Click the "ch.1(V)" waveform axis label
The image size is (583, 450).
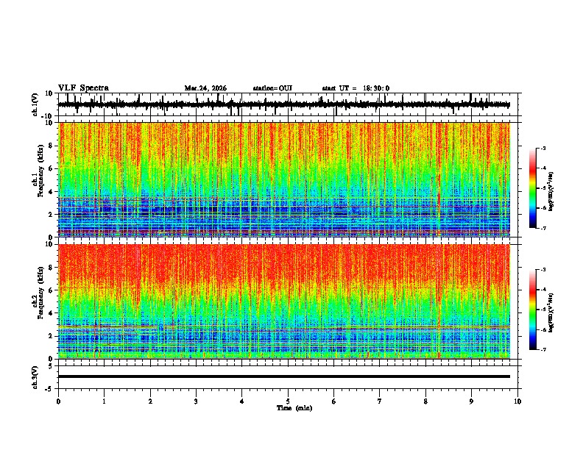pyautogui.click(x=35, y=104)
